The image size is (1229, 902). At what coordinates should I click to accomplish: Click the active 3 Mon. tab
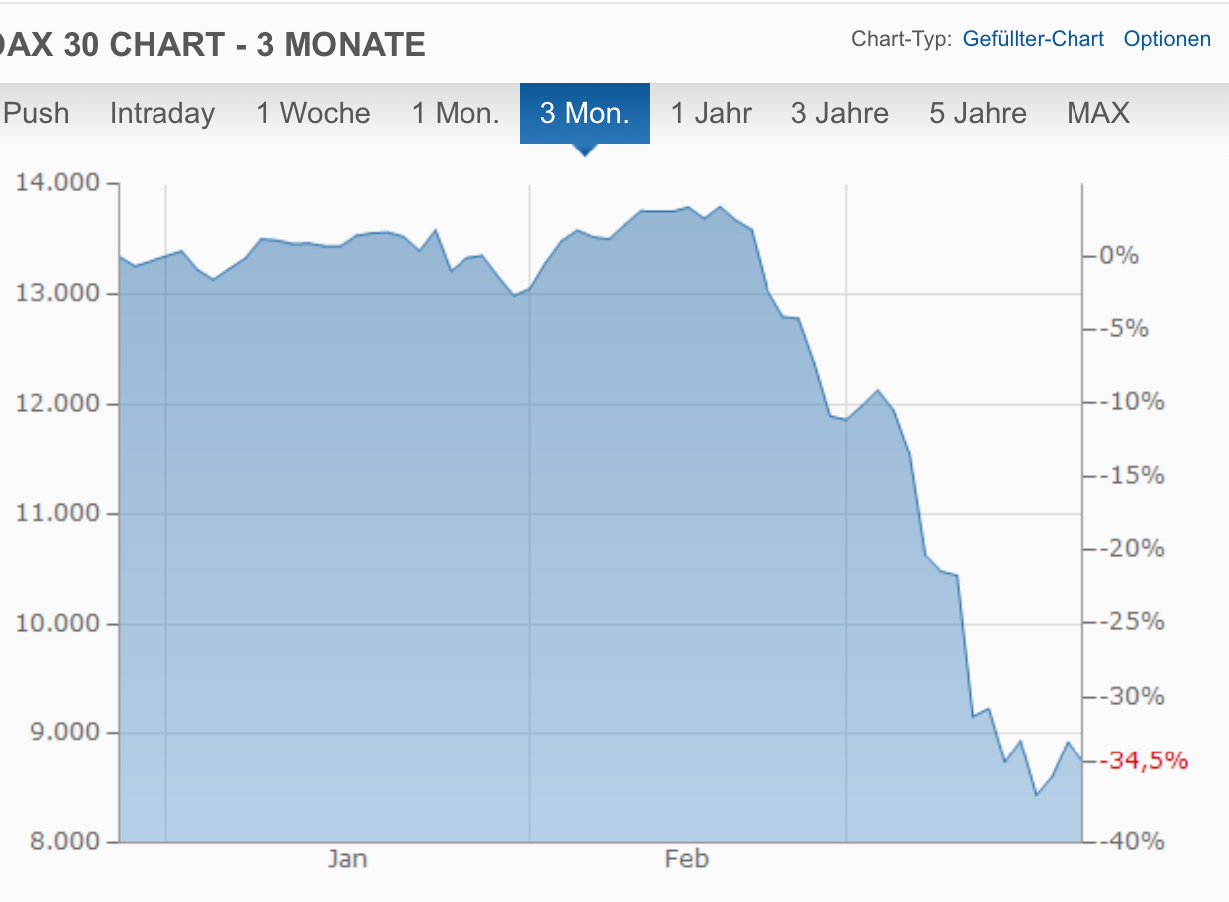(585, 113)
